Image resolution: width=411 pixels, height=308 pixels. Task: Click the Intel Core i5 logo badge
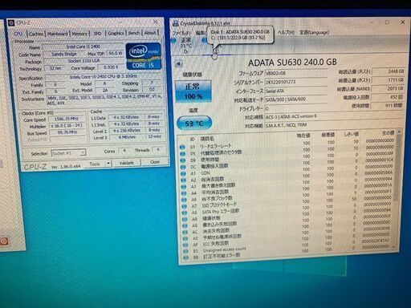tap(144, 57)
